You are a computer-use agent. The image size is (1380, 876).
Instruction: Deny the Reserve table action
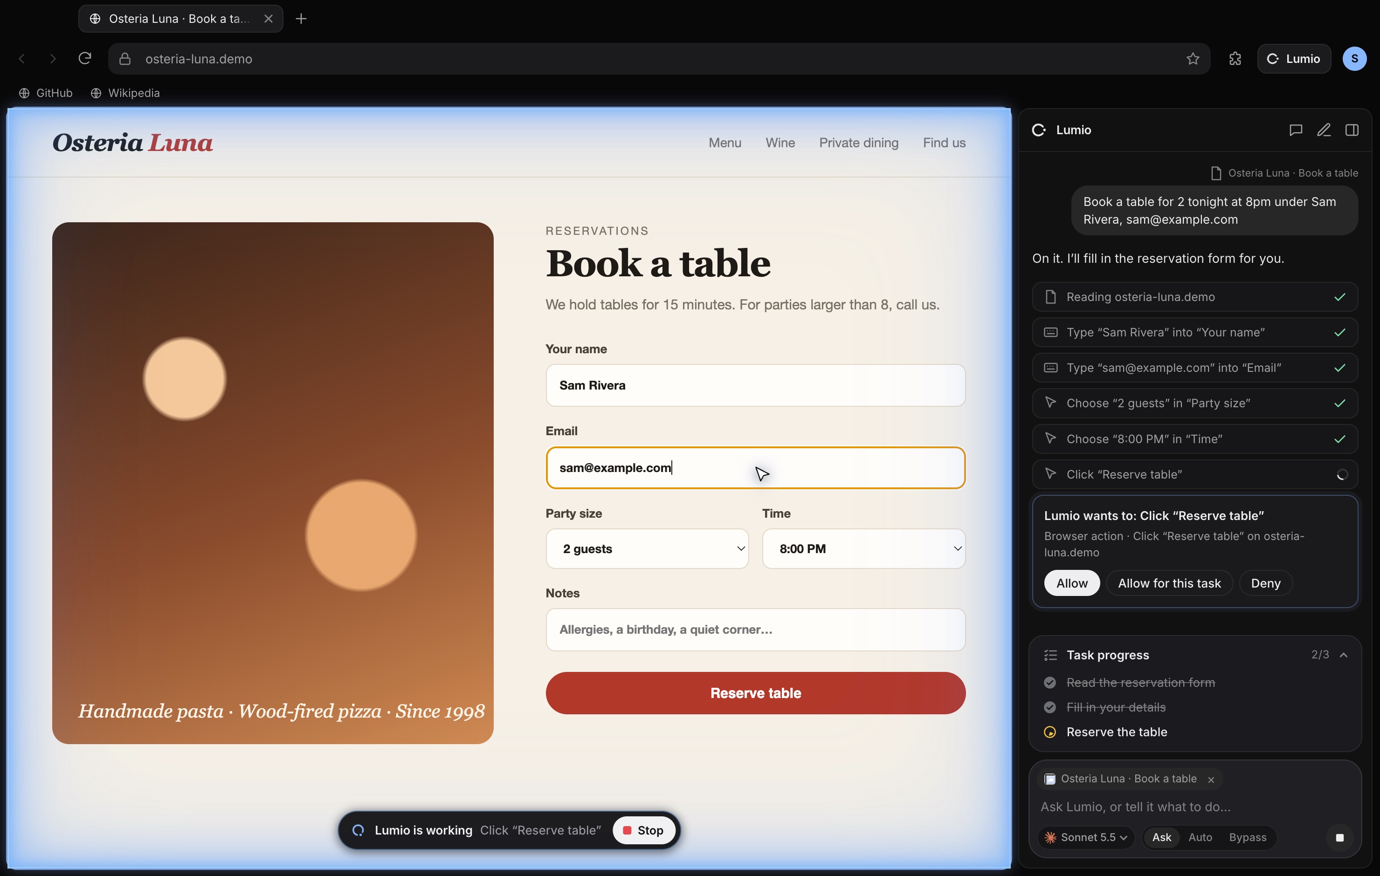point(1265,582)
